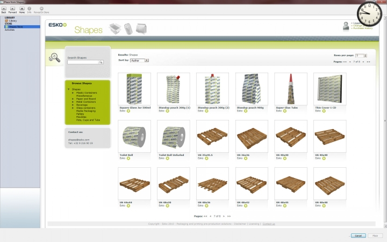387x242 pixels.
Task: Select the Super Glue Tube thumbnail
Action: point(291,89)
